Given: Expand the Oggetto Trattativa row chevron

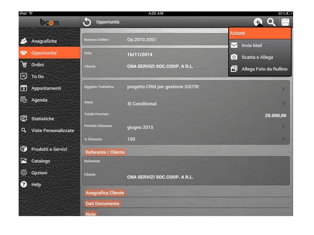Looking at the screenshot, I should (x=283, y=89).
